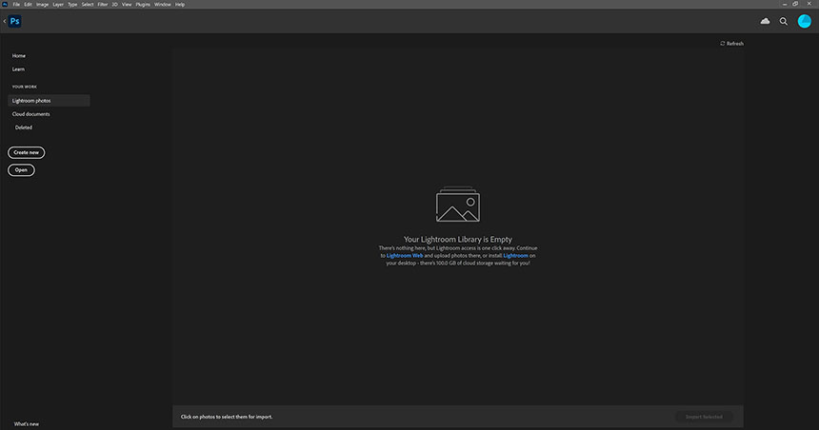Open the Select menu
Screen dimensions: 819x430
point(88,4)
